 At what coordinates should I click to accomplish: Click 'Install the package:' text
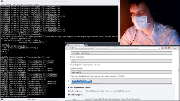tap(76, 68)
